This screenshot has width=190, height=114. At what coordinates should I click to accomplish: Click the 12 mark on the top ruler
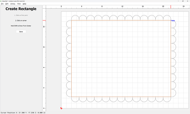point(122,6)
